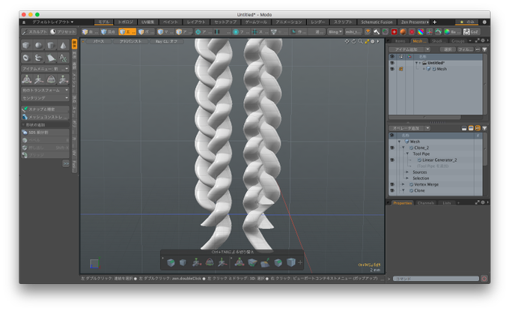Open the item menu dropdown in left panel
The width and height of the screenshot is (509, 311).
click(x=45, y=69)
